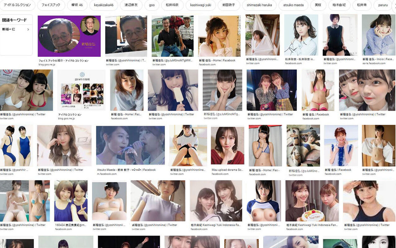Click the m.facebook.com source text
This screenshot has width=396, height=248.
coord(107,174)
